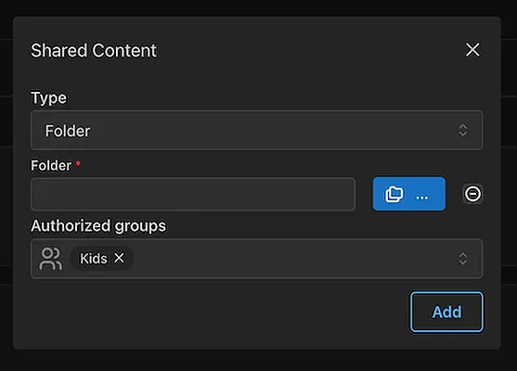Remove the folder entry with minus circle icon
The width and height of the screenshot is (517, 371).
click(x=472, y=194)
